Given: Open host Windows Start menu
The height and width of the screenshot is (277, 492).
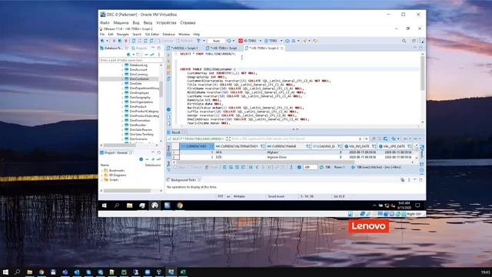Looking at the screenshot, I should 5,272.
